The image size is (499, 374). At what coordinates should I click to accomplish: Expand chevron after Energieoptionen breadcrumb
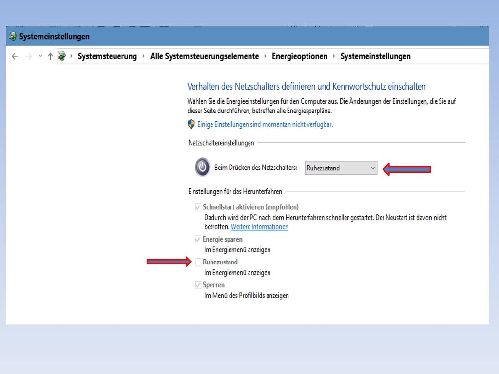click(334, 56)
